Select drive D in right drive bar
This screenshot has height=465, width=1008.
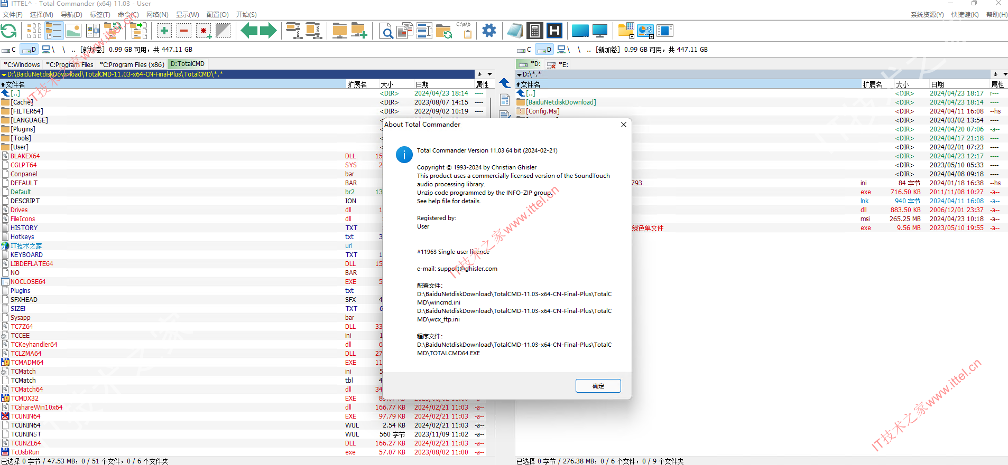pos(544,50)
